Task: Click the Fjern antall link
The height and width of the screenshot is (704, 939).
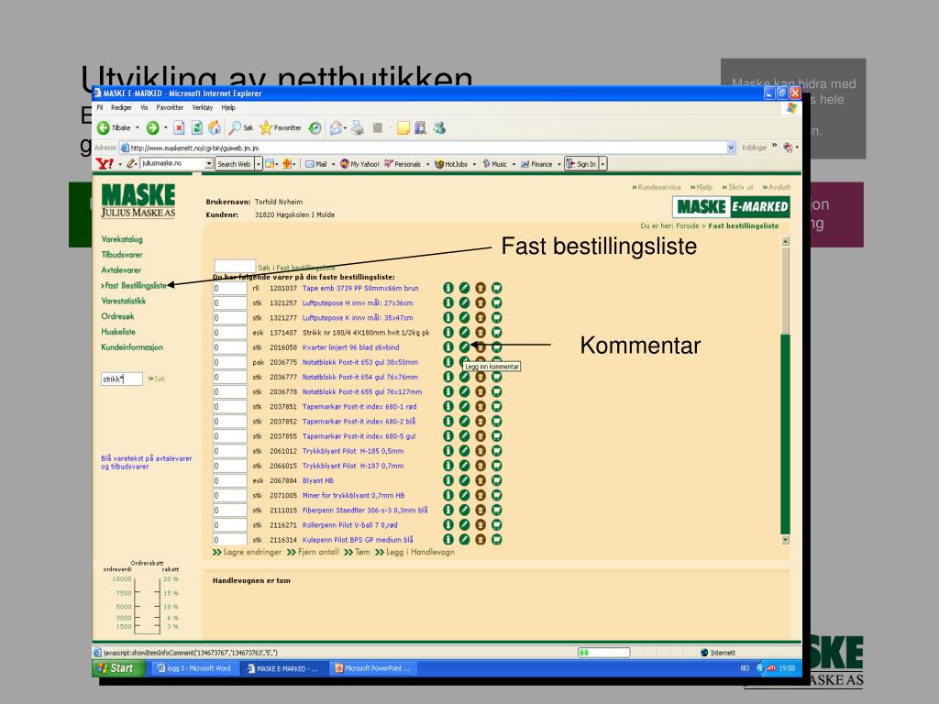Action: [313, 552]
